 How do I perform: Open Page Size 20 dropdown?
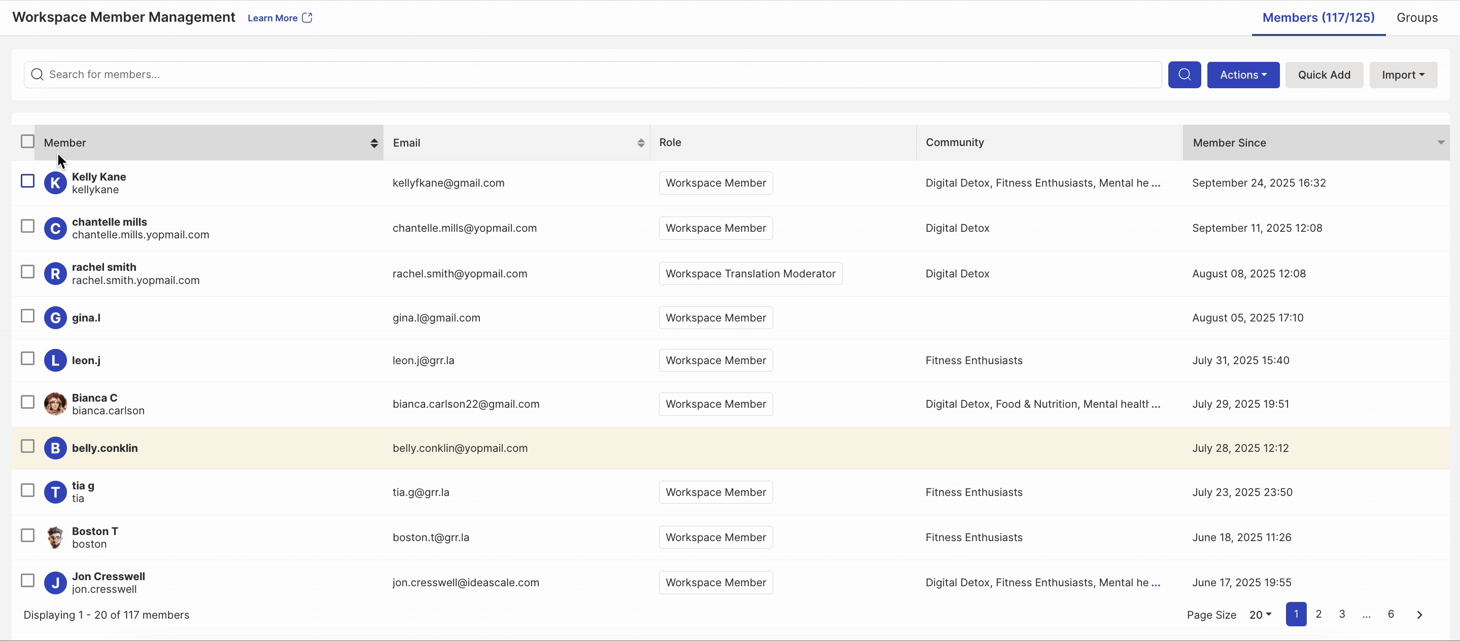coord(1260,615)
